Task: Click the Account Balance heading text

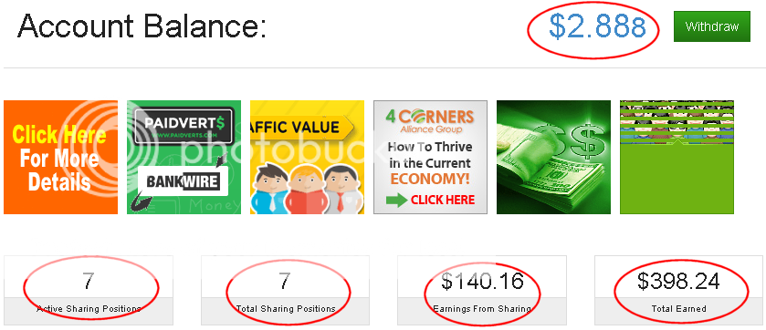Action: click(x=142, y=26)
